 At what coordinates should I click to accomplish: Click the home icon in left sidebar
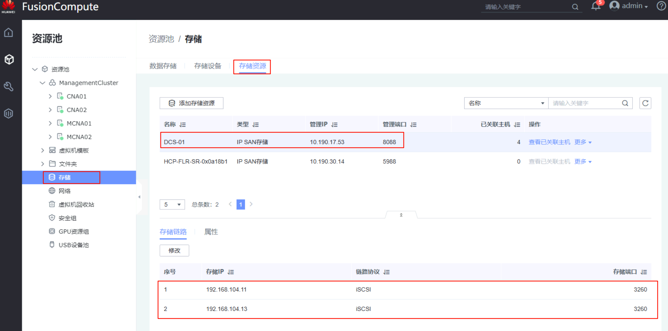click(8, 33)
